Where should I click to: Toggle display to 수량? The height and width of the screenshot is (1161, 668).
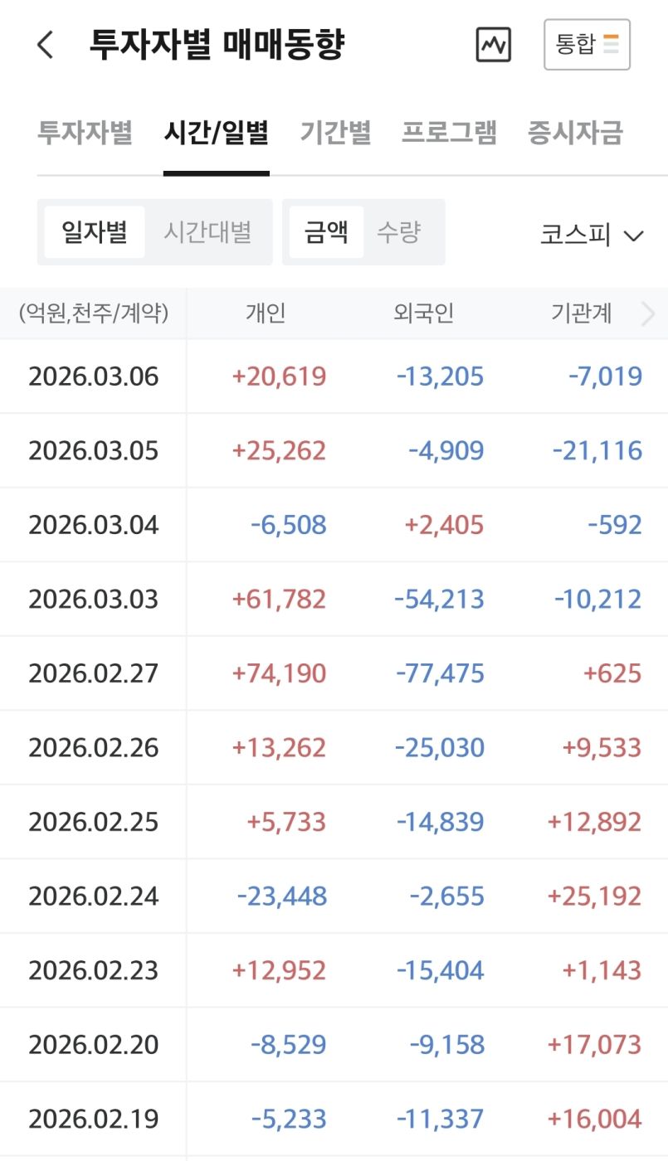coord(398,232)
